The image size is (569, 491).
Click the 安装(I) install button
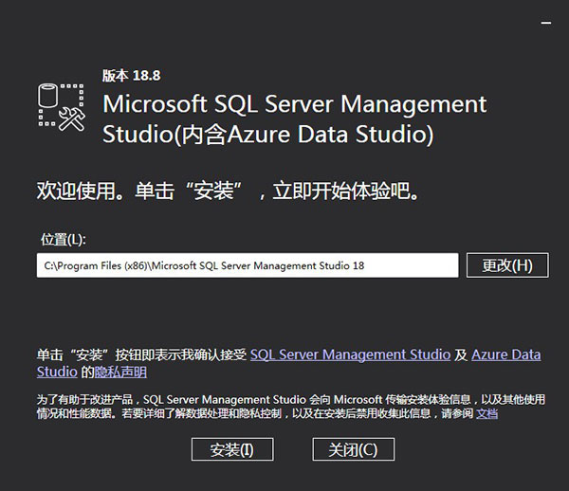coord(231,448)
